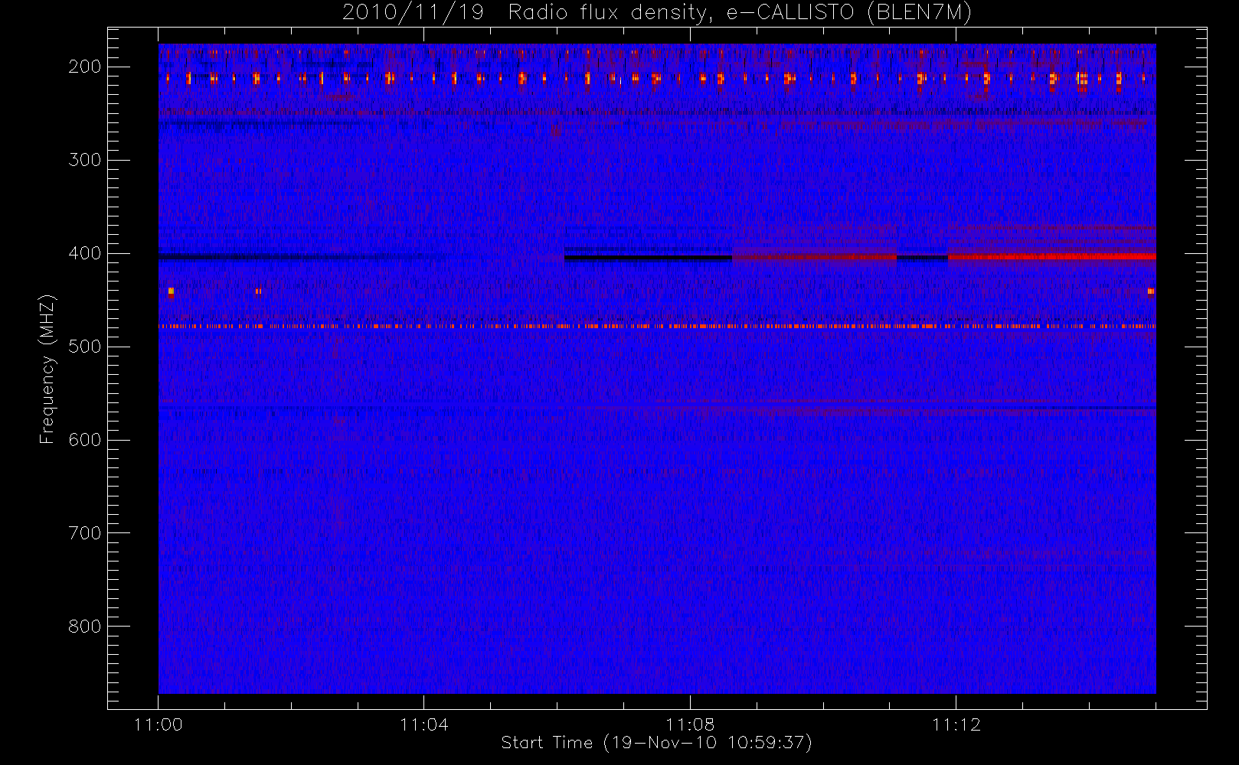Click the 11:04 time axis label
Viewport: 1239px width, 765px height.
click(423, 724)
